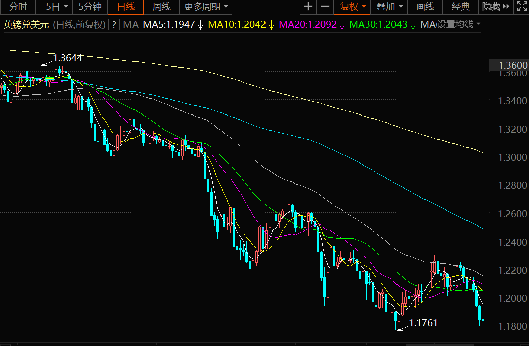Click the MA30 green down arrow indicator
This screenshot has width=529, height=346.
tap(412, 24)
